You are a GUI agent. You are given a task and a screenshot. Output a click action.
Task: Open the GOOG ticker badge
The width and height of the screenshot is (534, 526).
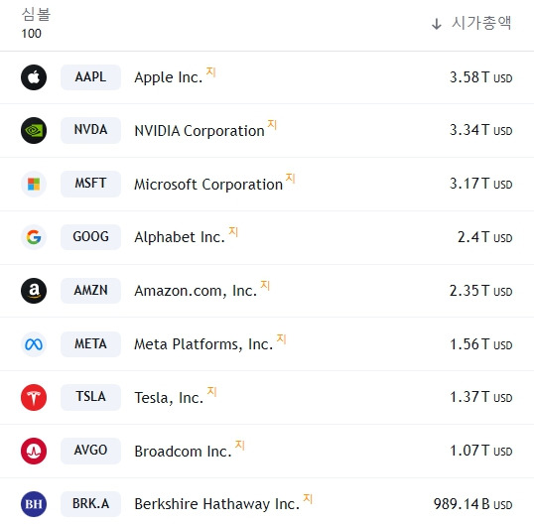[x=90, y=237]
